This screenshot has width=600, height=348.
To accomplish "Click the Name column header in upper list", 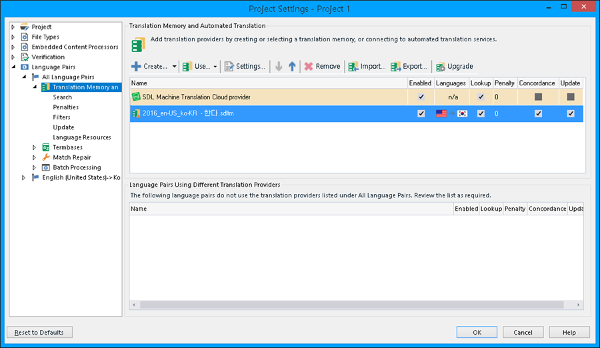I will click(x=269, y=83).
